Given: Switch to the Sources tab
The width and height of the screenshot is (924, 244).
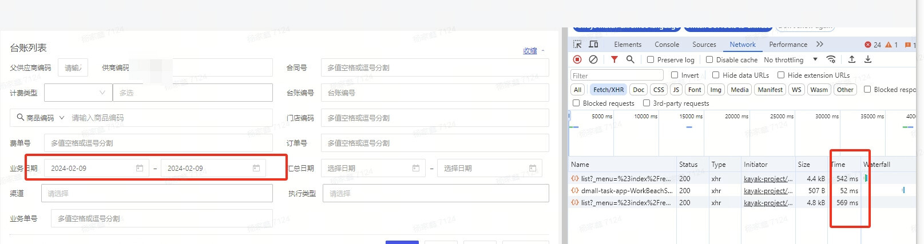Looking at the screenshot, I should 704,45.
